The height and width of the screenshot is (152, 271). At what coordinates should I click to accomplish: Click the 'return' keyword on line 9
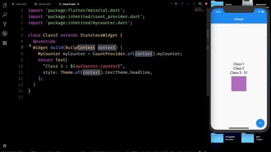click(x=45, y=60)
